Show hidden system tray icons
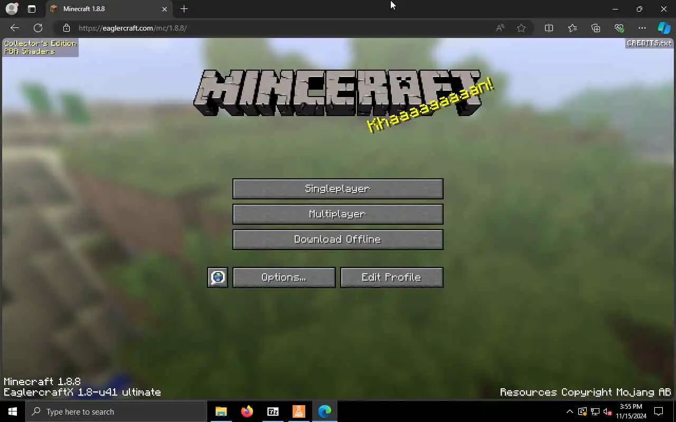This screenshot has width=676, height=422. click(569, 411)
